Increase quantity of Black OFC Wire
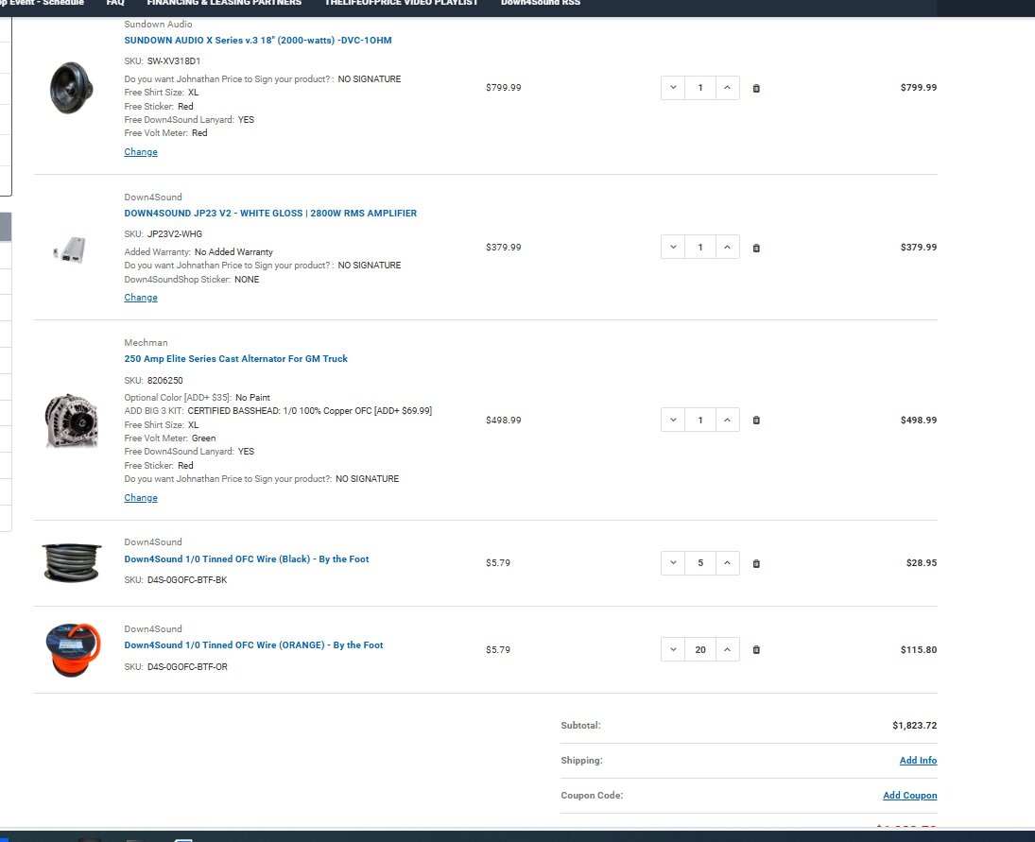Viewport: 1035px width, 842px height. [728, 563]
